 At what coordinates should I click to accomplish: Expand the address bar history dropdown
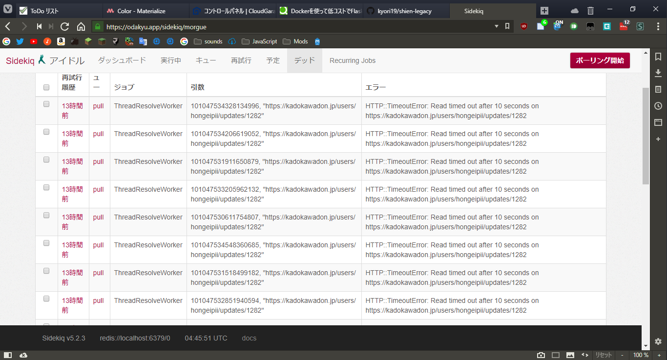click(497, 26)
